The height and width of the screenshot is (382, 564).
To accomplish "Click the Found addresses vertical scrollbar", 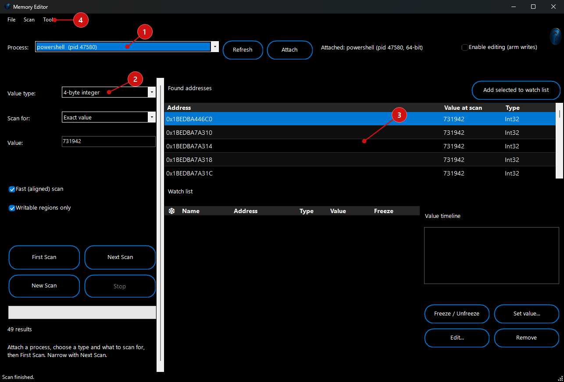I will pyautogui.click(x=559, y=140).
